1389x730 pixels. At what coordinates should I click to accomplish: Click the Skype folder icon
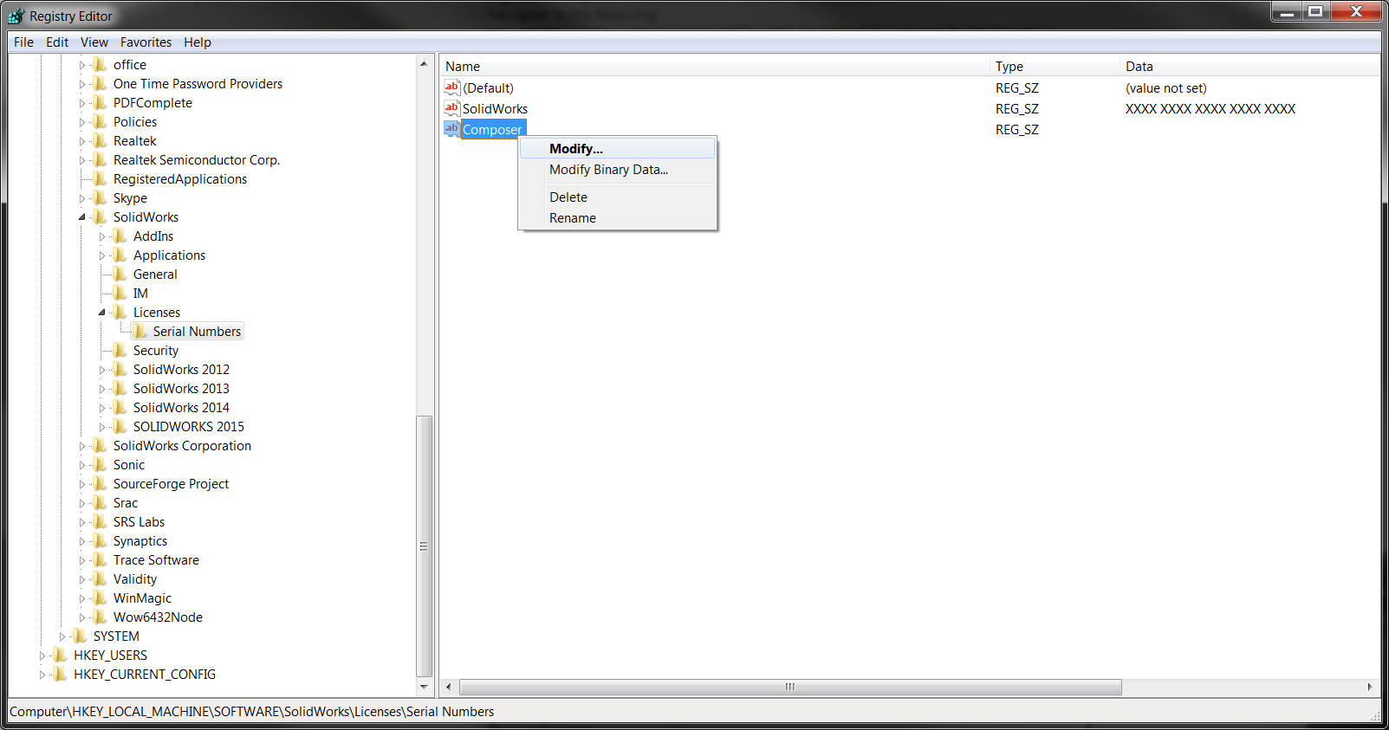101,198
